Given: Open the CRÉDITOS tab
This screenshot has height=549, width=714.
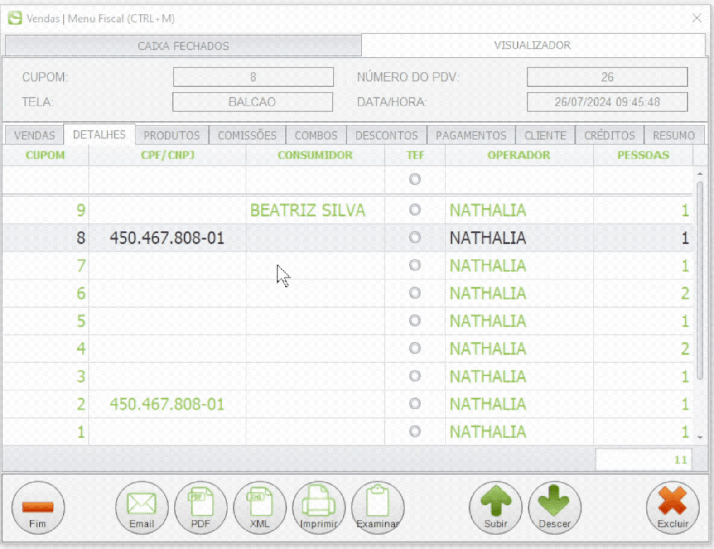Looking at the screenshot, I should 610,135.
